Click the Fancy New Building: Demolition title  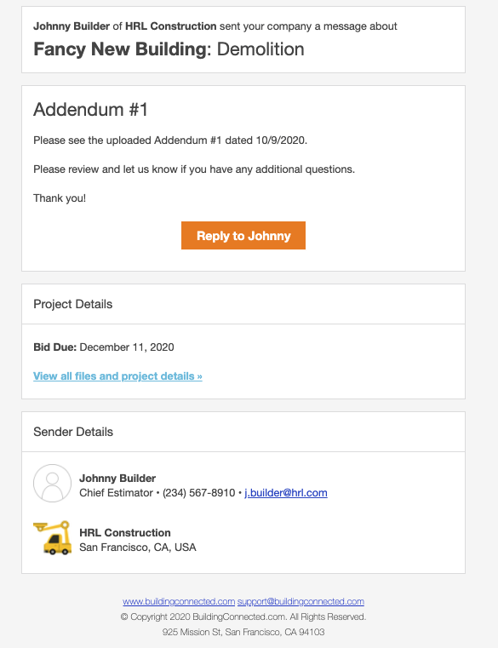tap(169, 49)
